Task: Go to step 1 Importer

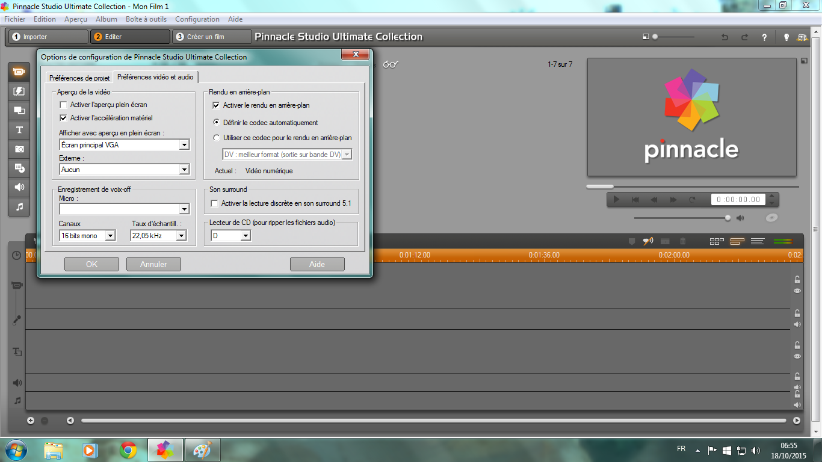Action: pos(48,37)
